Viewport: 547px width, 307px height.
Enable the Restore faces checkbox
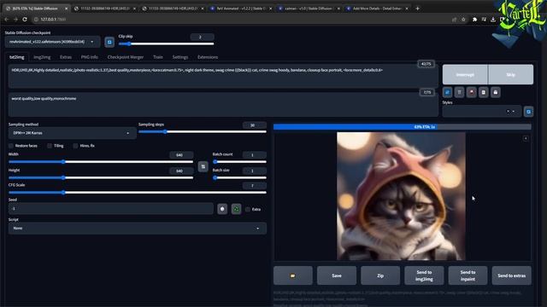point(11,146)
